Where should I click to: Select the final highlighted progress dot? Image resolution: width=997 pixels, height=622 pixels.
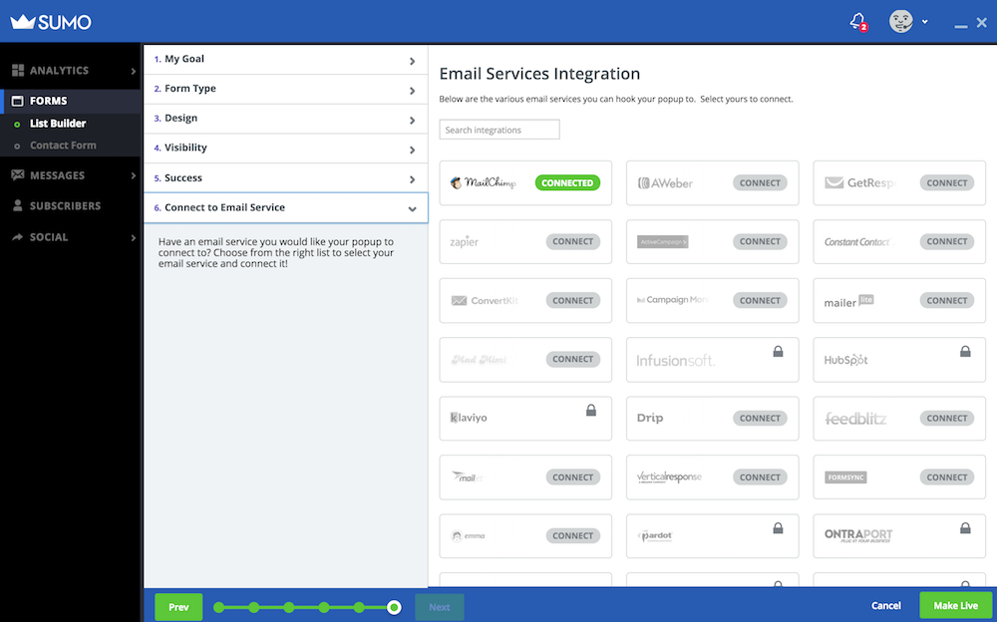coord(394,607)
